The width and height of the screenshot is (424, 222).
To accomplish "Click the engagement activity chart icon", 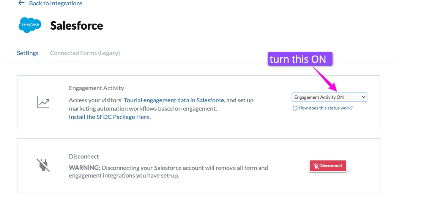I will tap(43, 102).
